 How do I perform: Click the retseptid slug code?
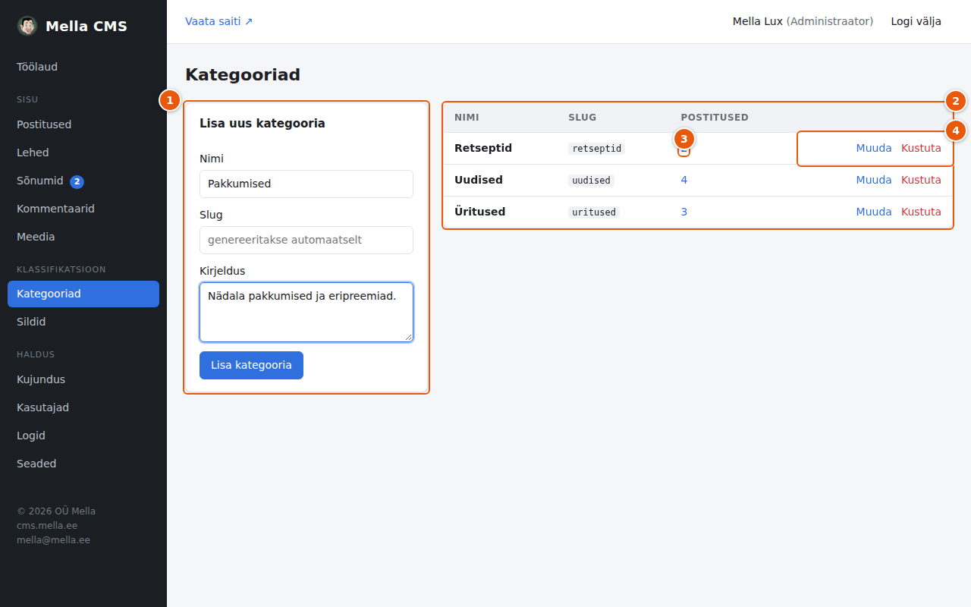point(596,149)
